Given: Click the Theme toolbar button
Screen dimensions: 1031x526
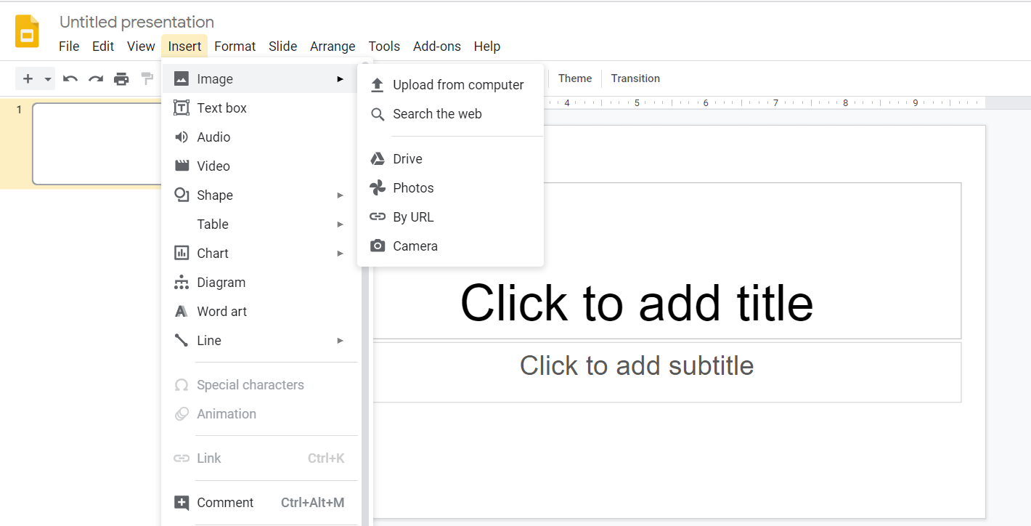Looking at the screenshot, I should [575, 78].
